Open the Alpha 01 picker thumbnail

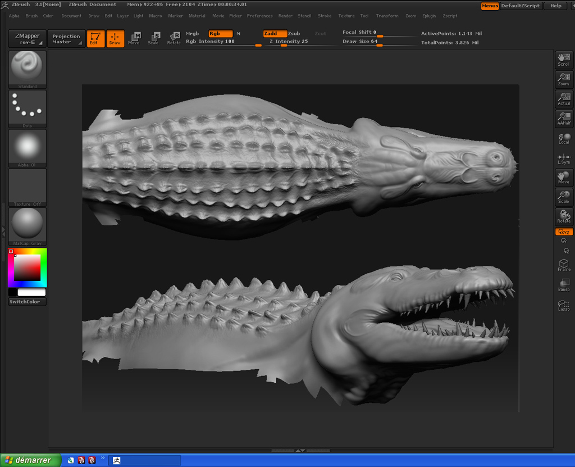(27, 148)
